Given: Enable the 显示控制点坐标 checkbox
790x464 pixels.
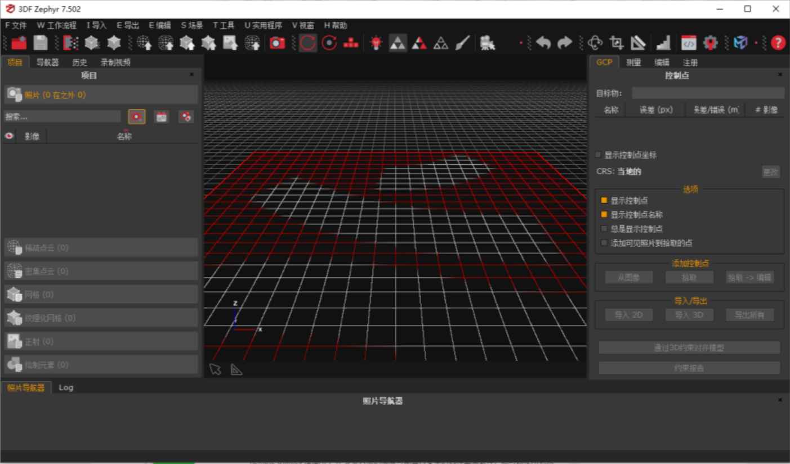Looking at the screenshot, I should click(x=599, y=156).
